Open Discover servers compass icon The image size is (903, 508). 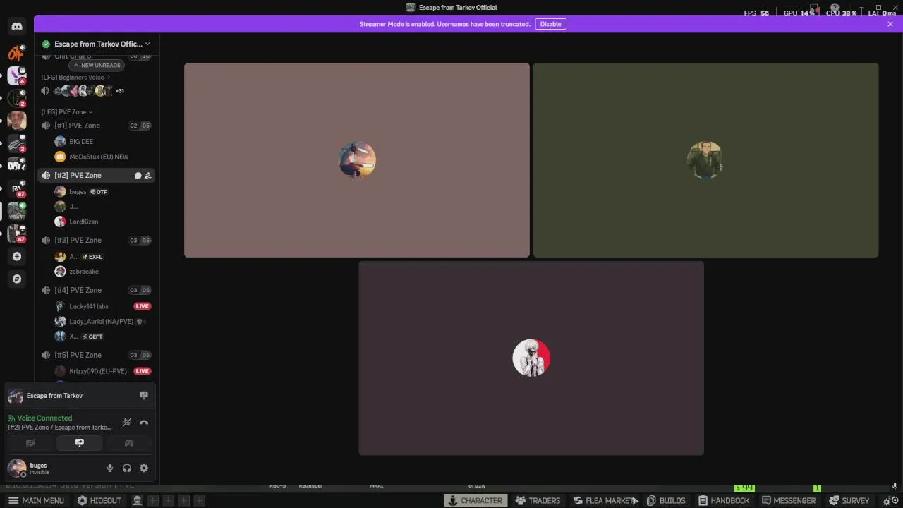pos(17,279)
